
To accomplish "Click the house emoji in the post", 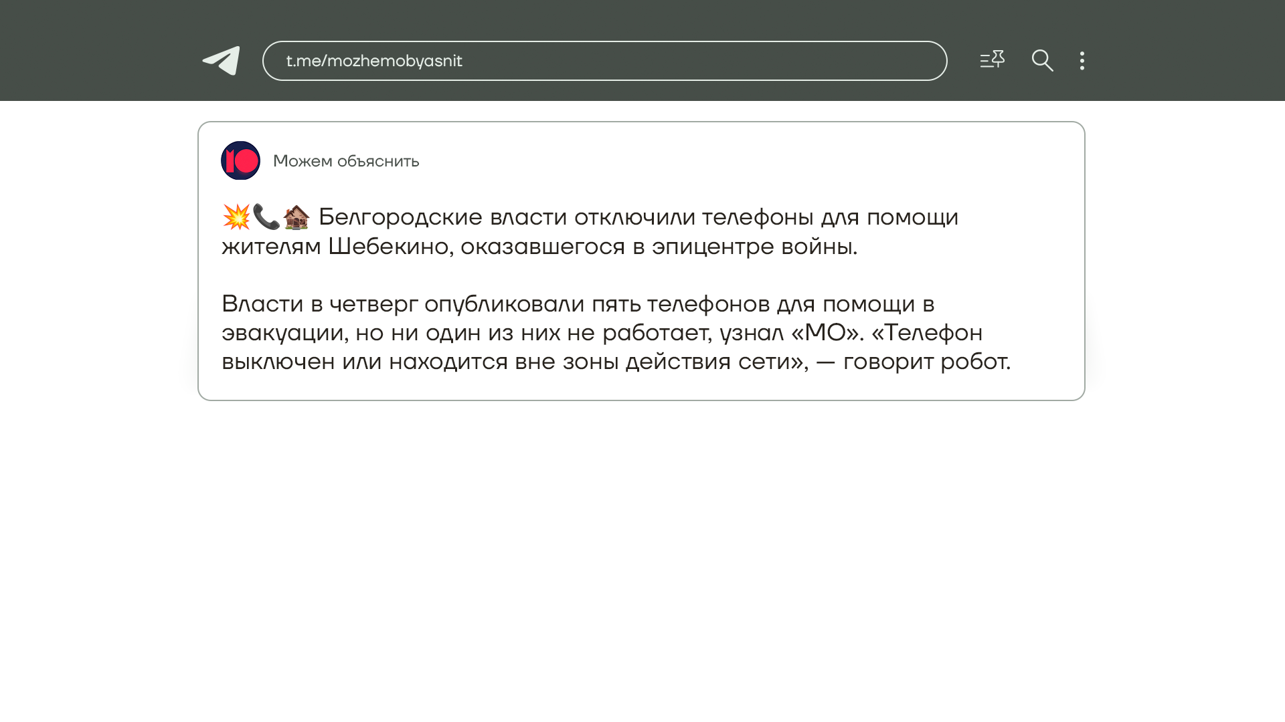I will tap(296, 217).
